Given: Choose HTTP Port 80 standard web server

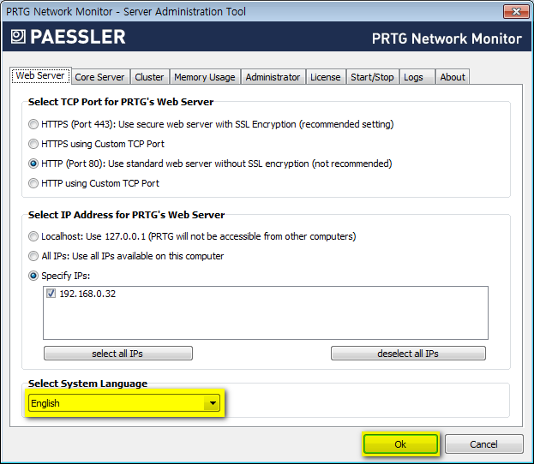Looking at the screenshot, I should 33,164.
